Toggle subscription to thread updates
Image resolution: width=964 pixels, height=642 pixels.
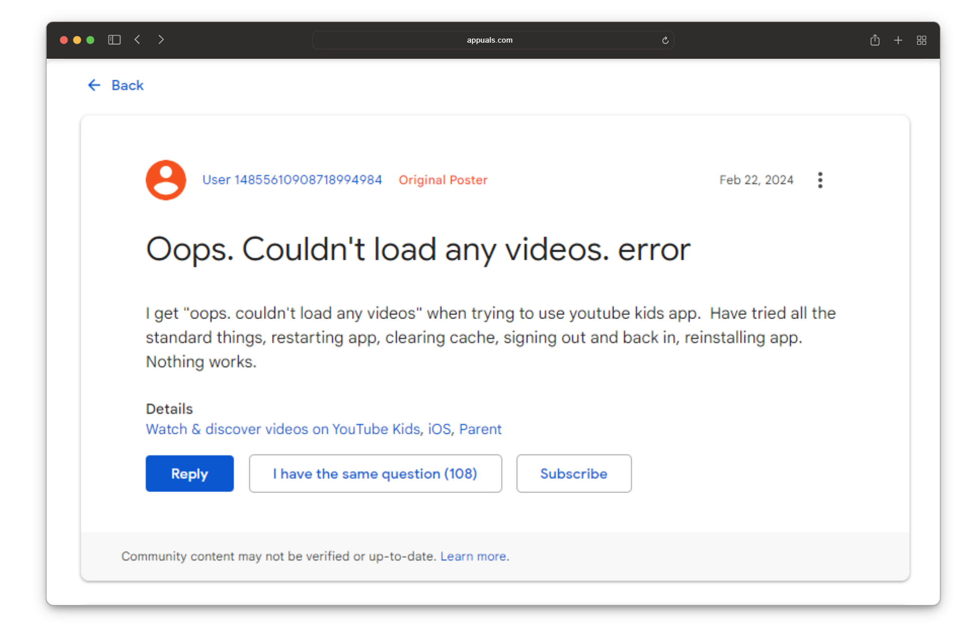(573, 473)
